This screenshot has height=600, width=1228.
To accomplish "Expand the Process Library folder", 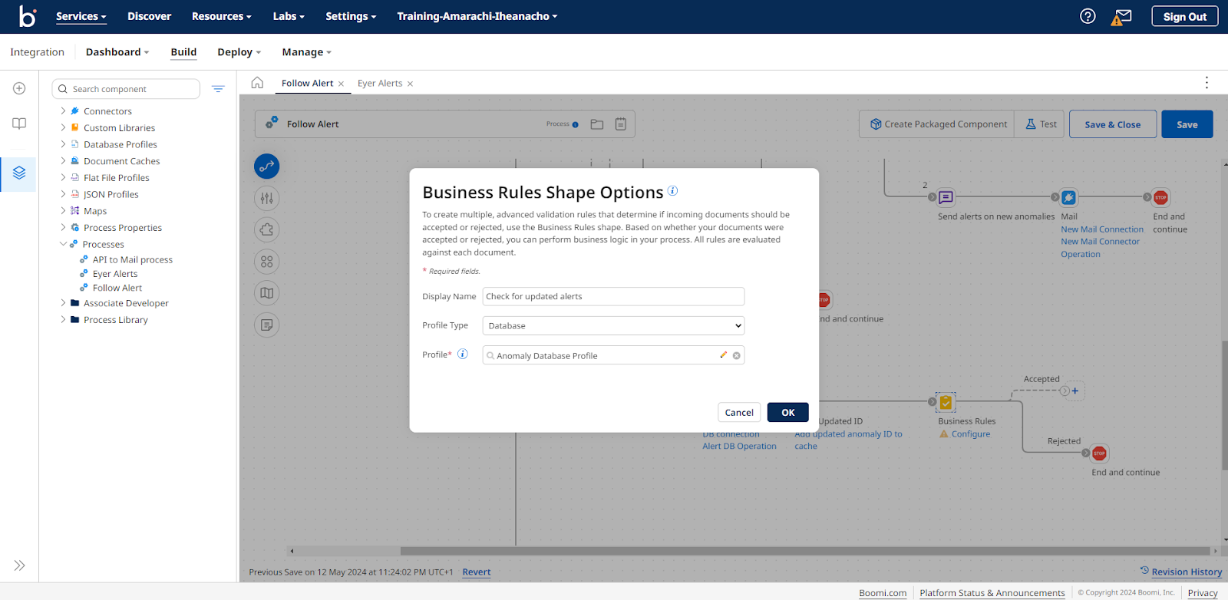I will tap(63, 319).
